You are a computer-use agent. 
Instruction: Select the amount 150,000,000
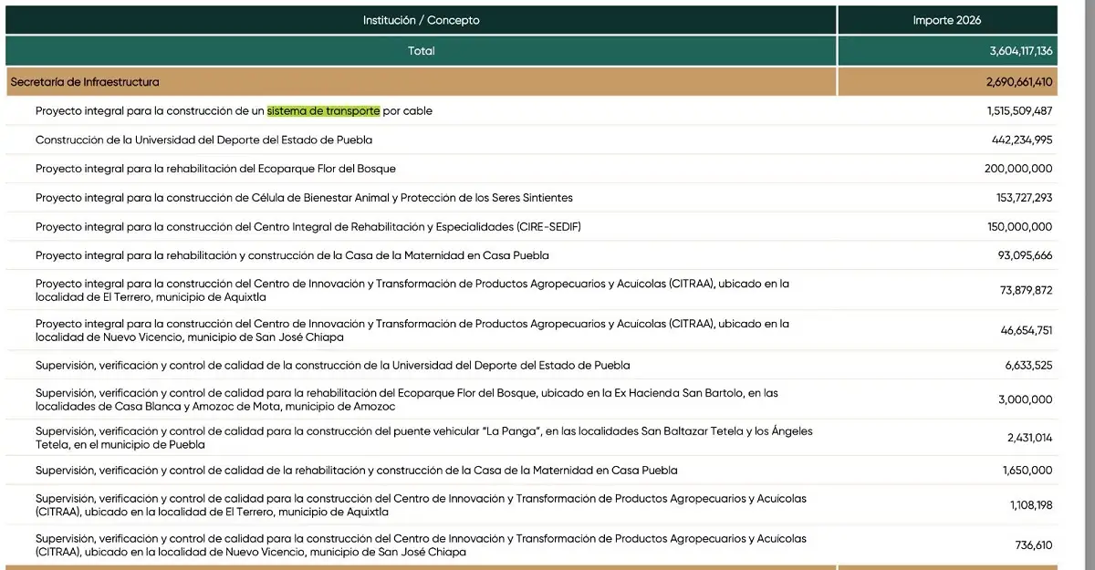(x=1019, y=227)
